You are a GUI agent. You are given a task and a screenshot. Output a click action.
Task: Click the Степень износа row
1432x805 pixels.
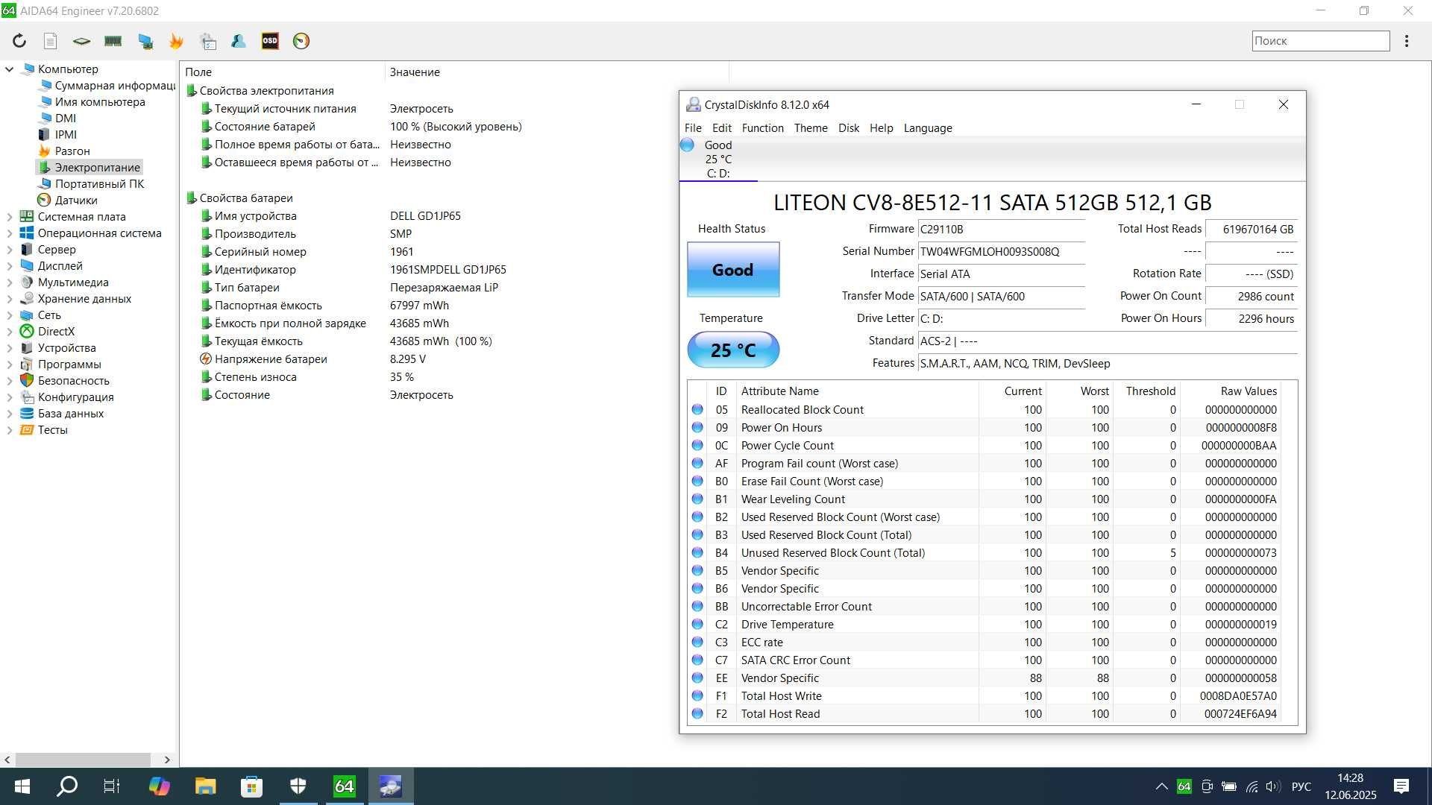[x=455, y=377]
